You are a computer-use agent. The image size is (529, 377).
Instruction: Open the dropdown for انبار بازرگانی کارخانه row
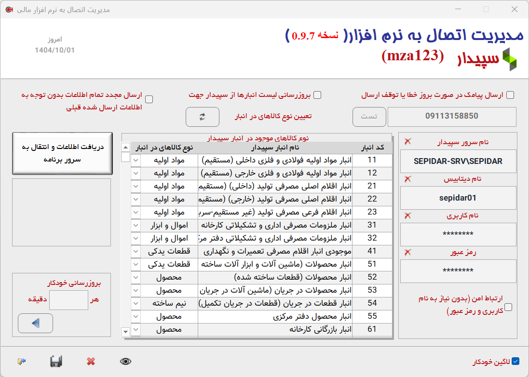coord(136,329)
